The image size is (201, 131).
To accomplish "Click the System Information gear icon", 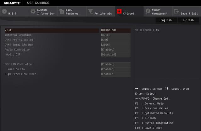I will tap(33, 12).
